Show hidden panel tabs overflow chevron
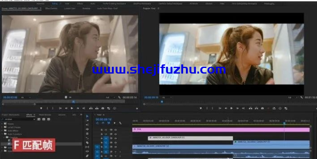 (81, 115)
